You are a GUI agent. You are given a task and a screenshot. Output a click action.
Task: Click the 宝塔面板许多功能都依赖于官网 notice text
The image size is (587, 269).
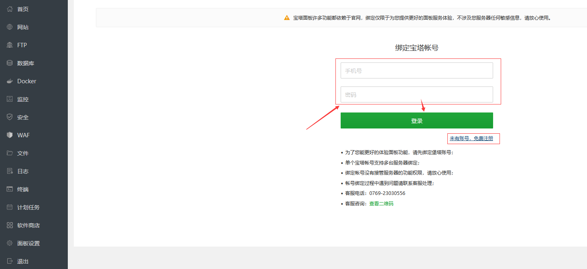pos(422,18)
